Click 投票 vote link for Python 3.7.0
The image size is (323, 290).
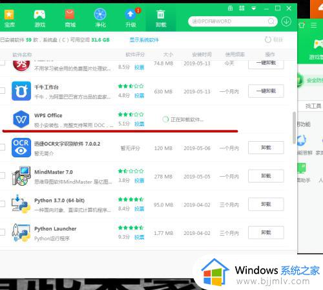coord(139,208)
